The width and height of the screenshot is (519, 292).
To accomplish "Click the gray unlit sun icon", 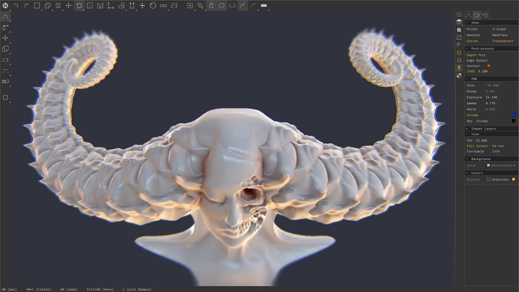I will pos(459,60).
